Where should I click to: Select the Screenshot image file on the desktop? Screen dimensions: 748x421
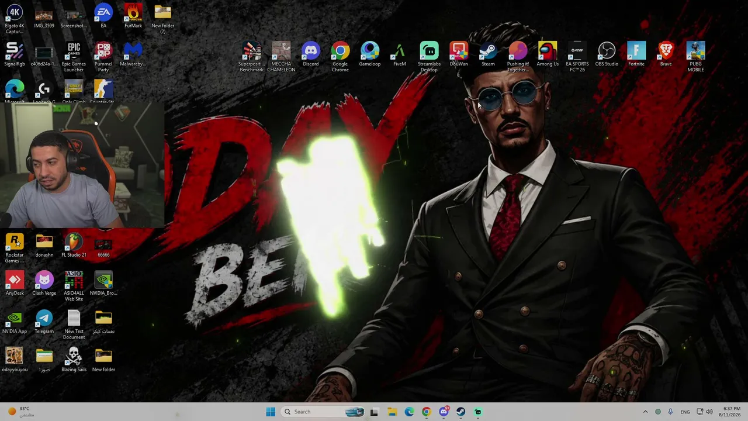click(74, 18)
